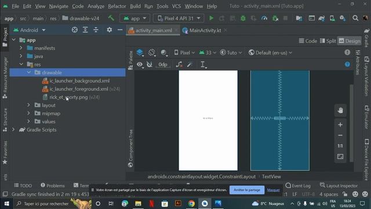Screen dimensions: 371x209
Task: Expand the Gradle Scripts node
Action: [13, 129]
